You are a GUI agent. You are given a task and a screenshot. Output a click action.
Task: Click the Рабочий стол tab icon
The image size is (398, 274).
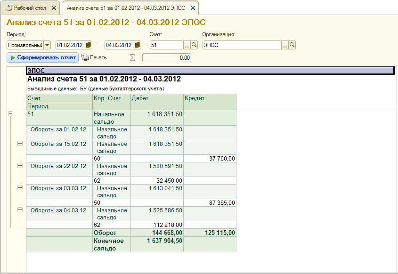8,8
